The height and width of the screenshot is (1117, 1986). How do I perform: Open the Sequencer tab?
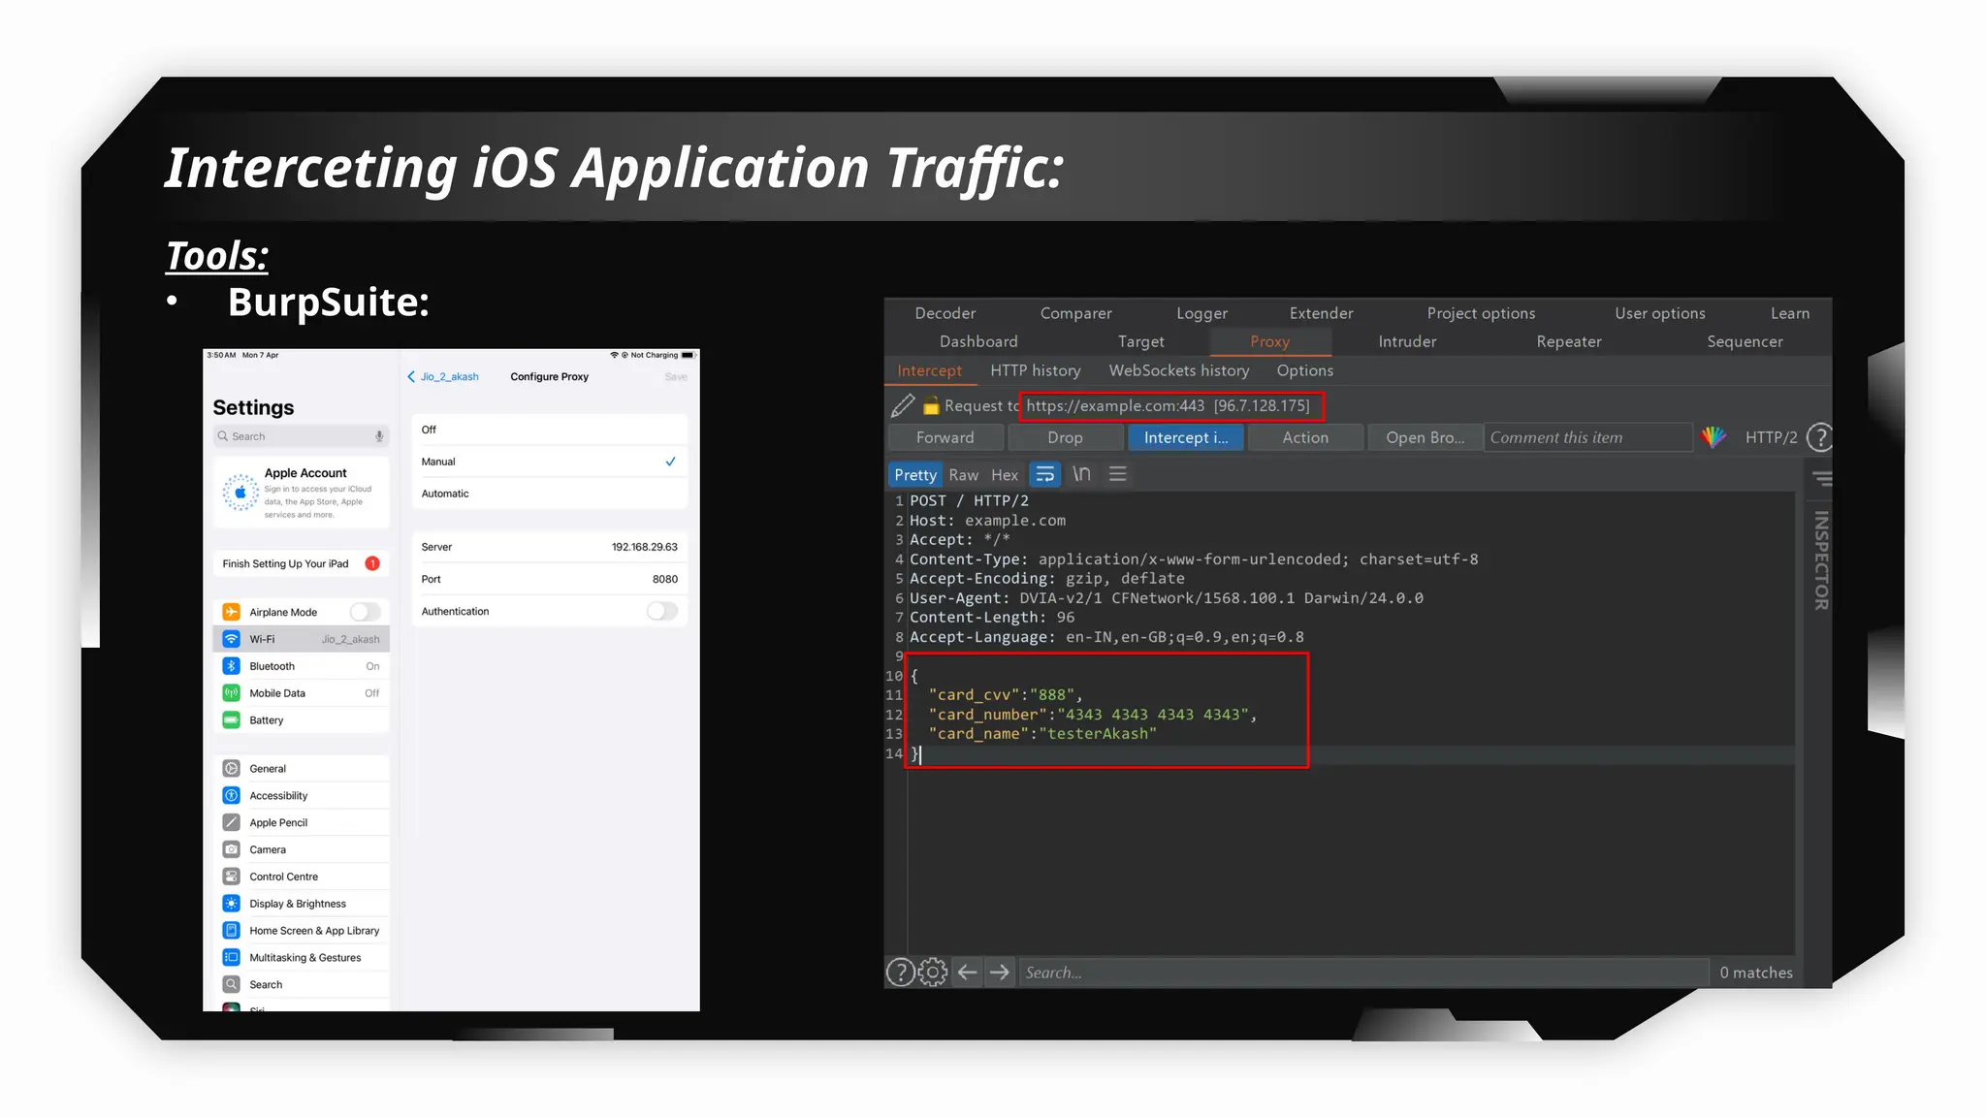pyautogui.click(x=1745, y=341)
